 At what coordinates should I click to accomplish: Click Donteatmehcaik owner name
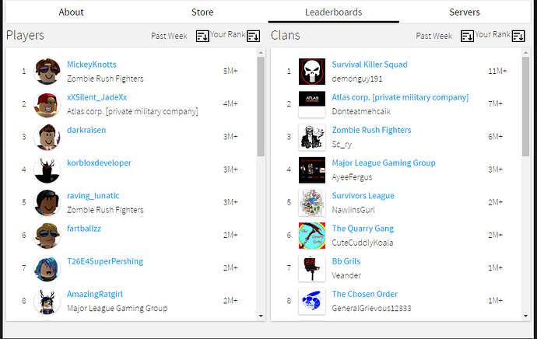coord(361,111)
